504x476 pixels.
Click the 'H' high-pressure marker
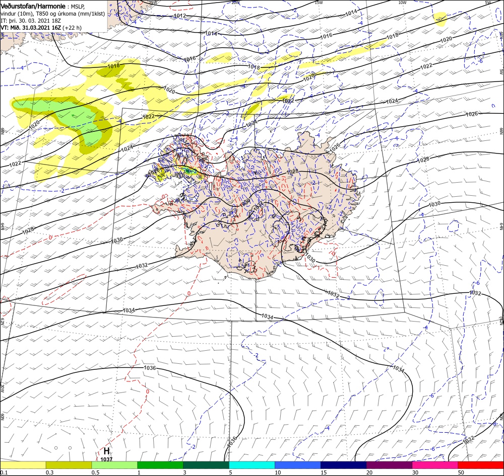106,451
